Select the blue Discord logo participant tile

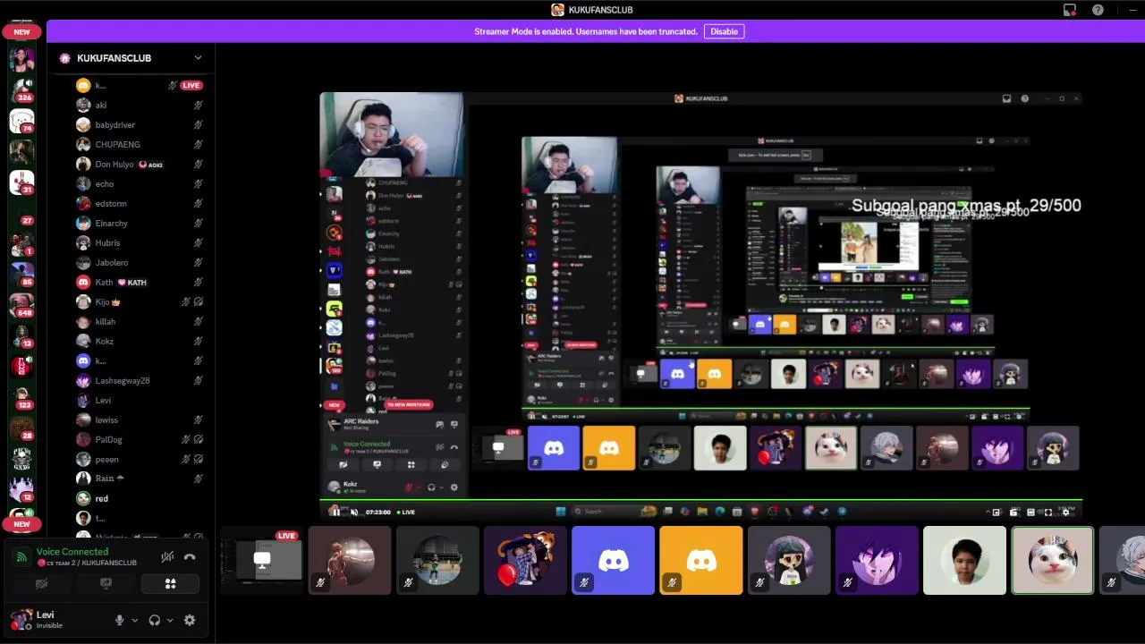[x=613, y=560]
